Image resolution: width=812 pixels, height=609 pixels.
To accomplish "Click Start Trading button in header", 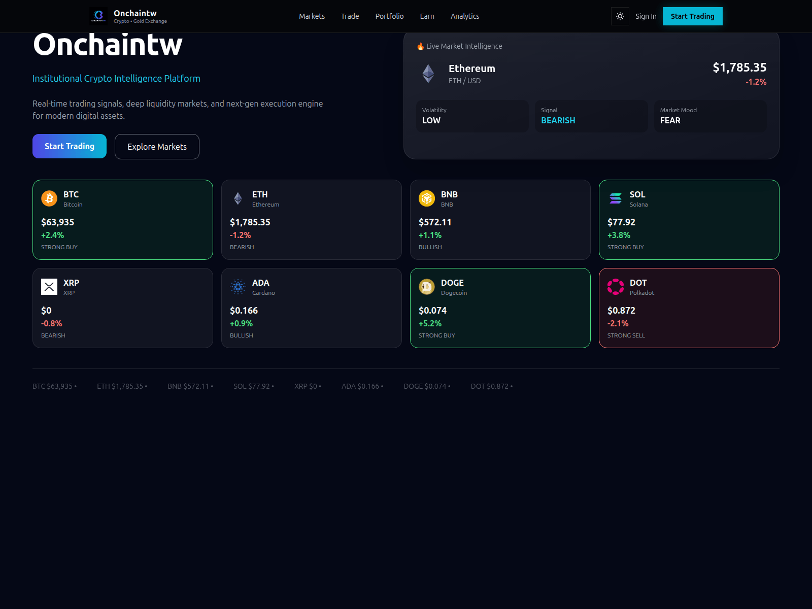I will point(692,16).
